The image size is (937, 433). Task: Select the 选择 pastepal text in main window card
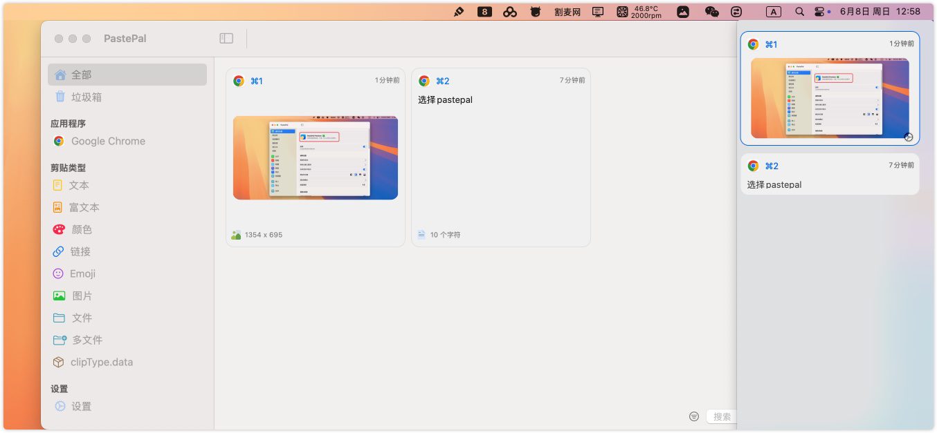click(445, 99)
